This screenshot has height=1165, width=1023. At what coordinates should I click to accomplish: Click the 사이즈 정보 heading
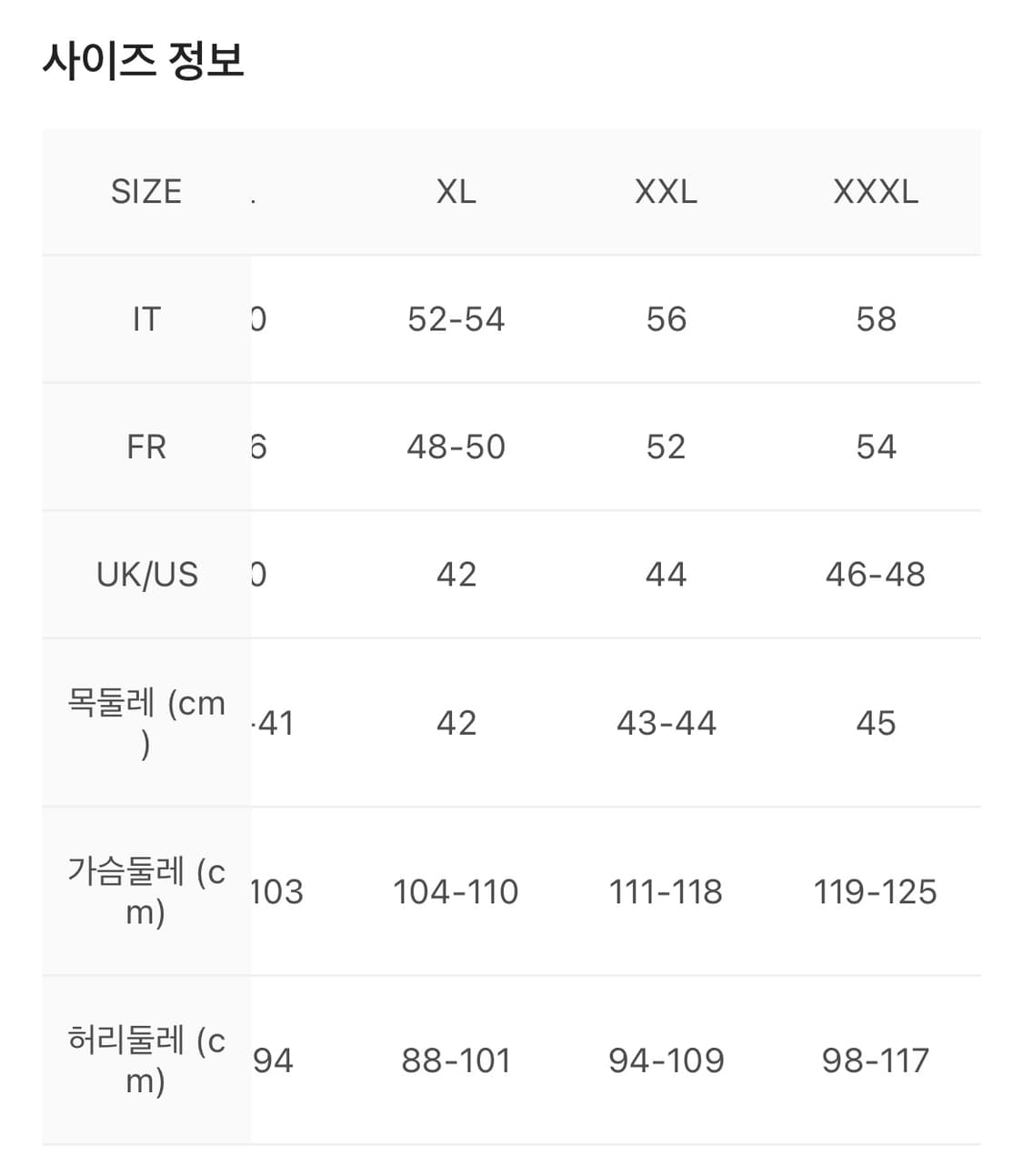tap(143, 60)
